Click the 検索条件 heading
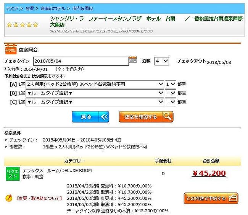Viewport: 248px width, 215px height. [x=13, y=133]
